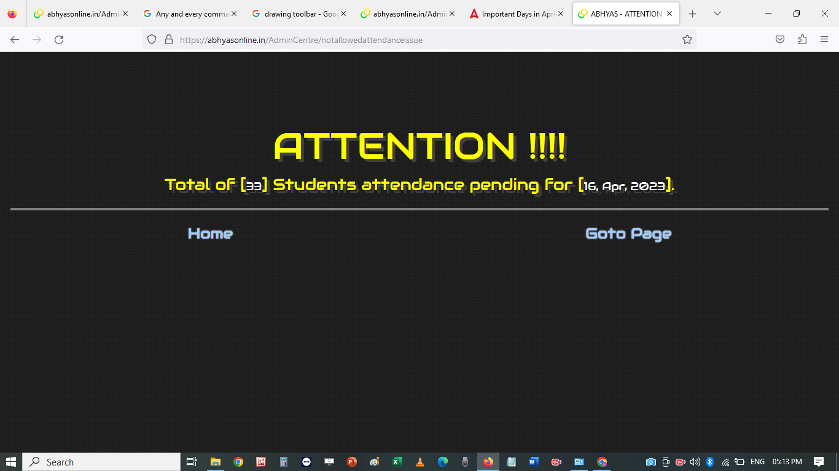Viewport: 839px width, 471px height.
Task: Go back to the previous page
Action: (15, 40)
